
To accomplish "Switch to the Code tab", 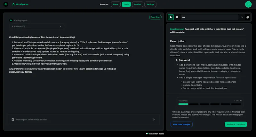I will point(126,4).
